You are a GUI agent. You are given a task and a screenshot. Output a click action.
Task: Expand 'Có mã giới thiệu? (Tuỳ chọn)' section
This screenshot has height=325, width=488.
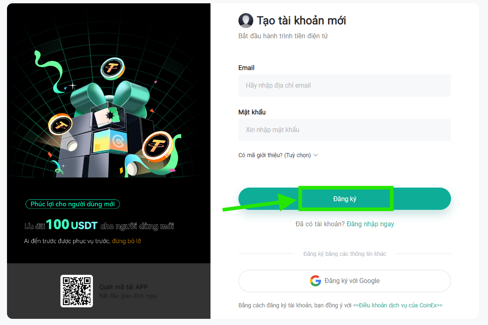278,155
